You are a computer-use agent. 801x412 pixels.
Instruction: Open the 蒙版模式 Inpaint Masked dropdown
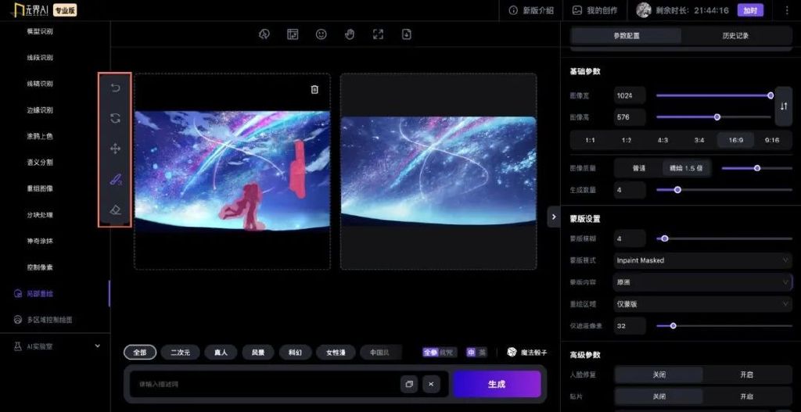tap(703, 260)
